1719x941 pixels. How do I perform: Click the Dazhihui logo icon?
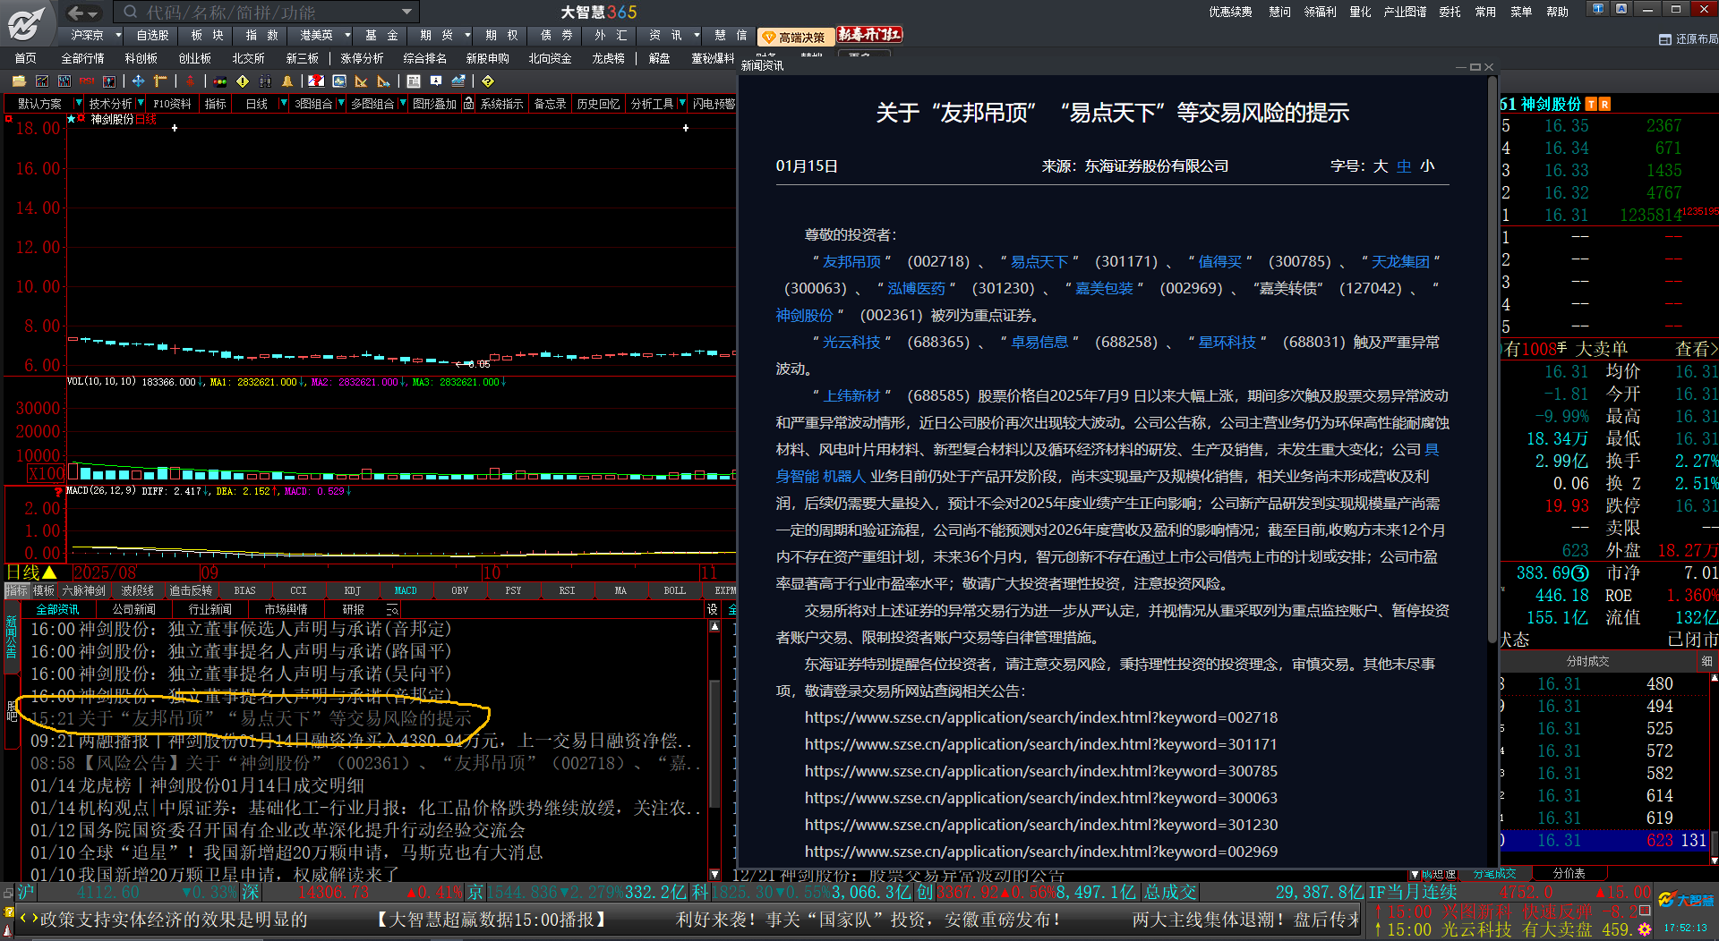(27, 23)
